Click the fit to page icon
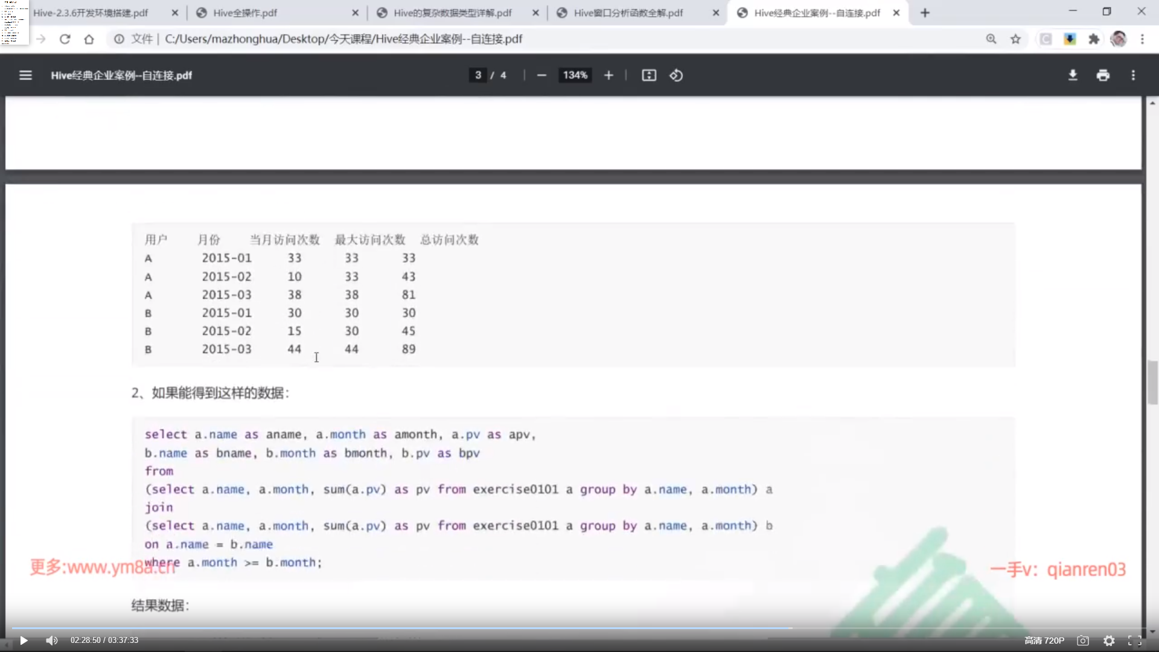 coord(649,75)
